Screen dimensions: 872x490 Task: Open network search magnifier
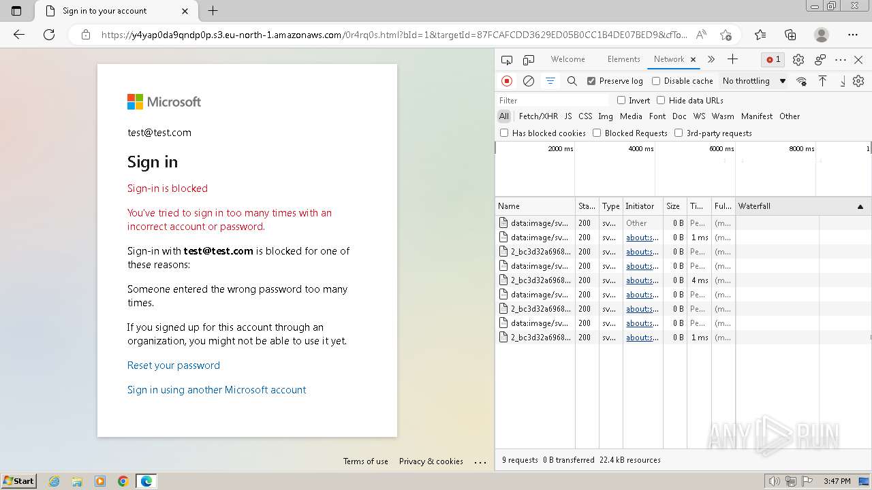[x=572, y=81]
